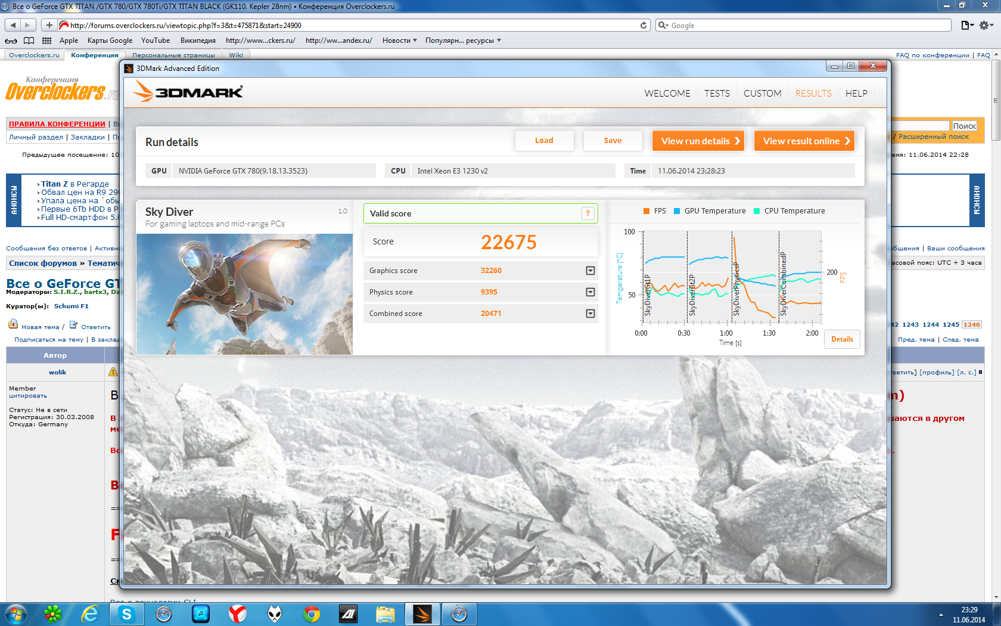The image size is (1001, 626).
Task: Open the alien-head foobar icon in taskbar
Action: 275,614
